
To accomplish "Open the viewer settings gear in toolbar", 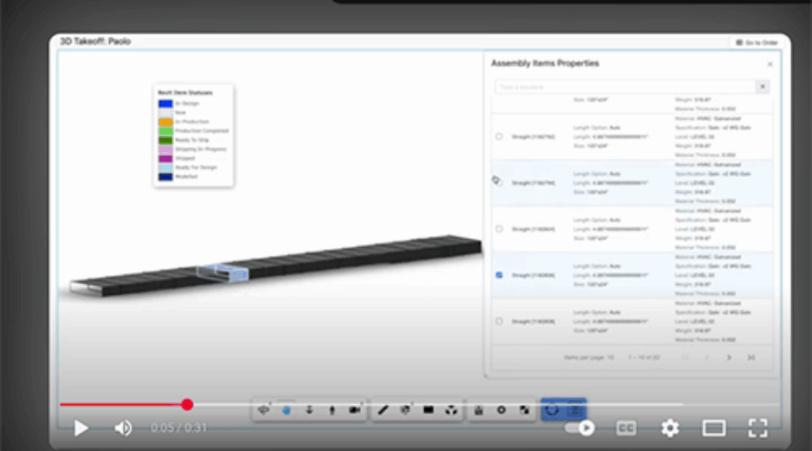I will (502, 410).
